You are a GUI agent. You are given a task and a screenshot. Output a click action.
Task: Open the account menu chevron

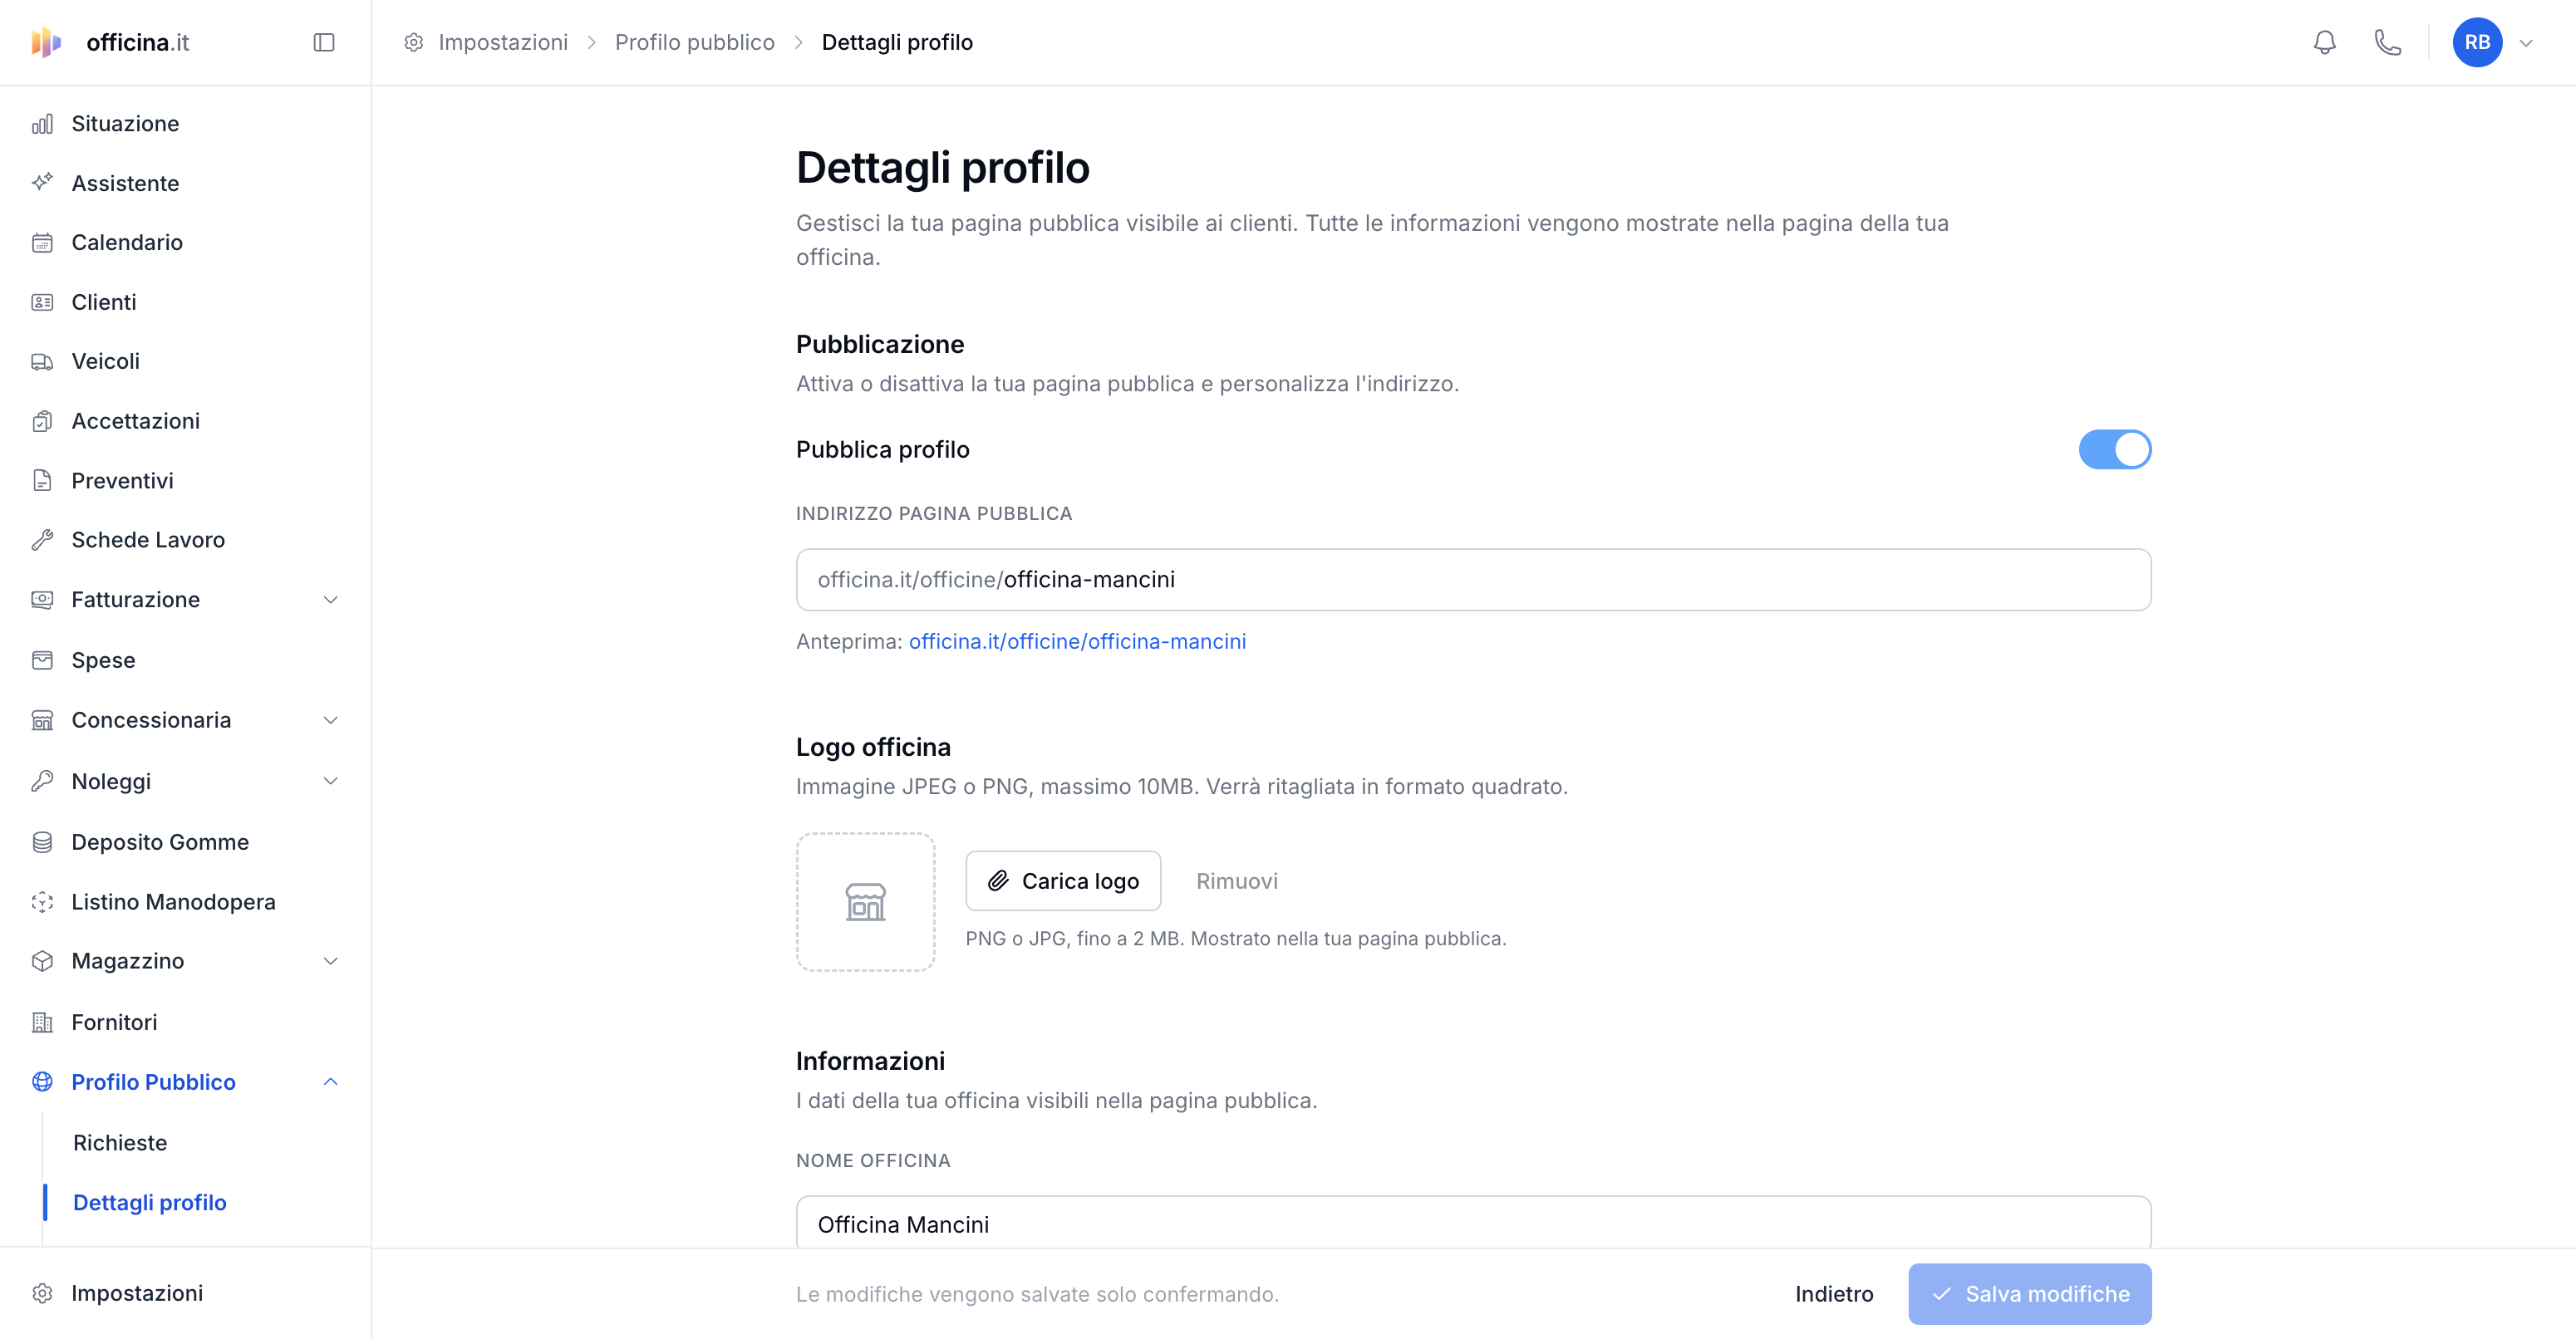(2526, 43)
